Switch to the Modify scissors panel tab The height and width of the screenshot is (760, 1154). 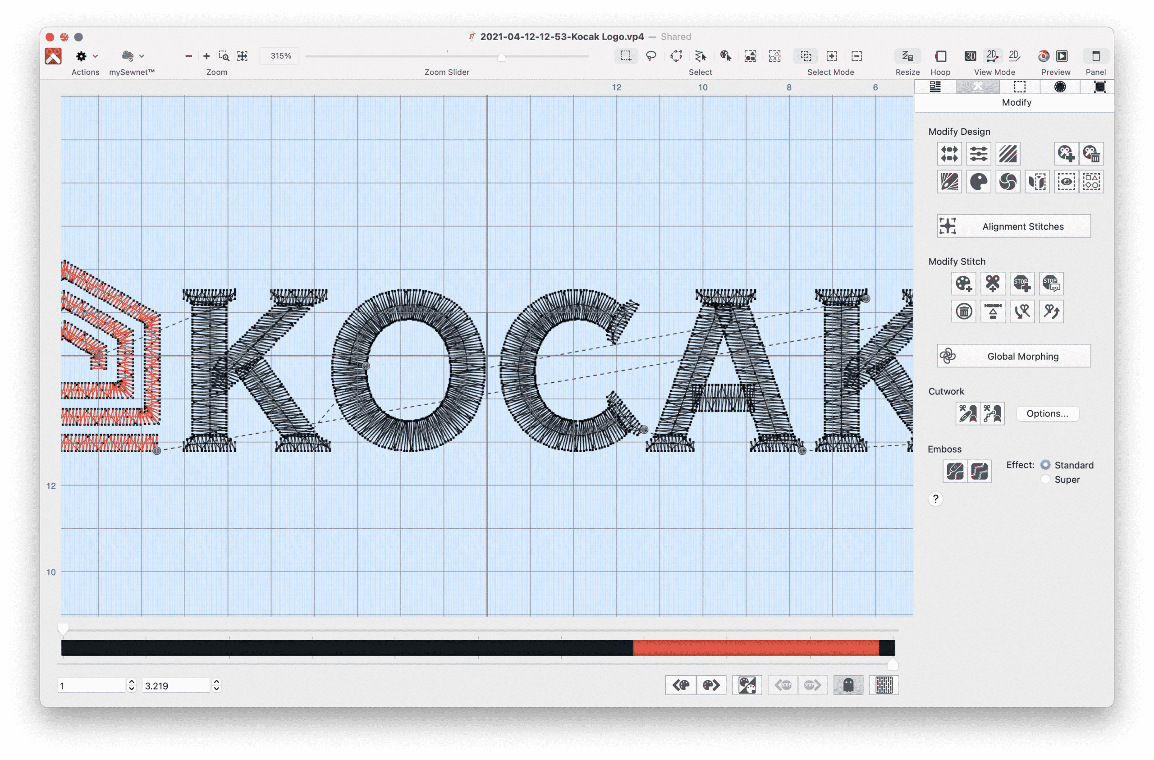977,87
